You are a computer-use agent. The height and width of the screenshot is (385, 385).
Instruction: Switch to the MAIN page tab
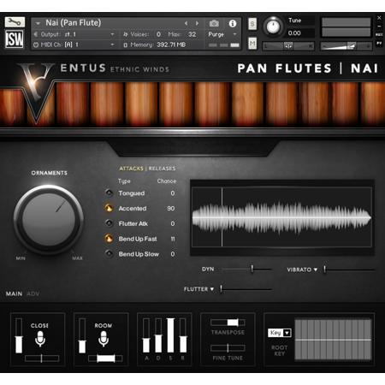tap(14, 293)
